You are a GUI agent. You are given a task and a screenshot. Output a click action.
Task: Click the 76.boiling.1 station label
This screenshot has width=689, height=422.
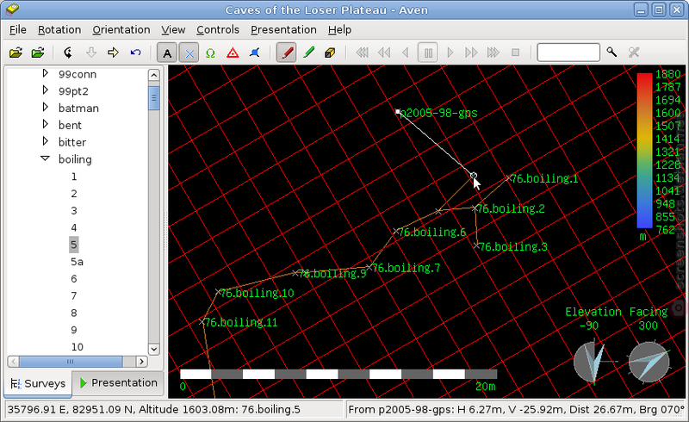coord(544,179)
